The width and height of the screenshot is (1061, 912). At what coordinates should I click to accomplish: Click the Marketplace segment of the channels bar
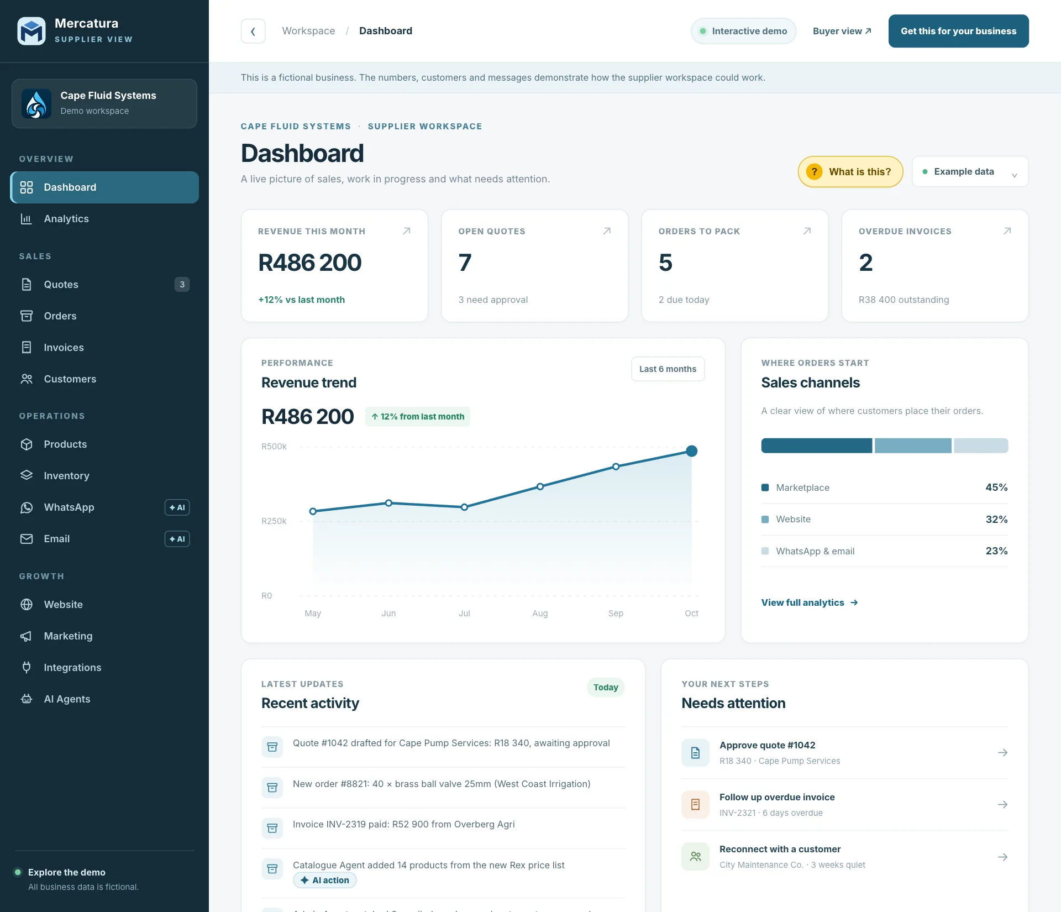(816, 445)
